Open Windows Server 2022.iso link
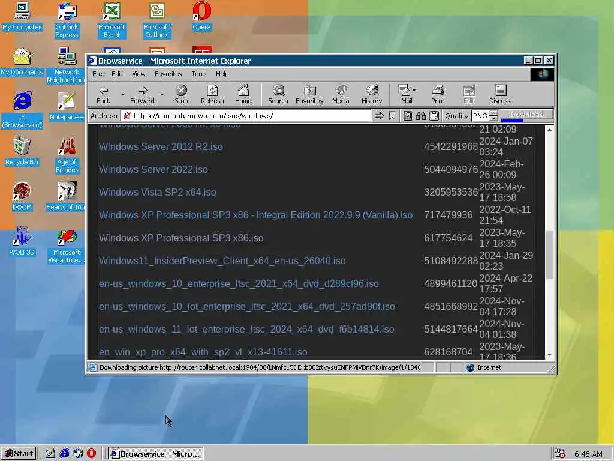 153,169
